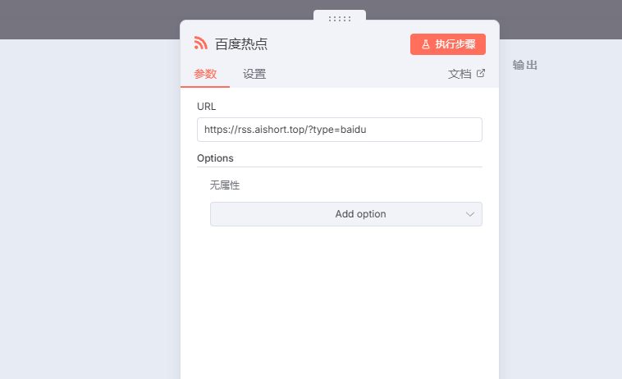Click the 无属性 text
622x379 pixels.
point(225,185)
